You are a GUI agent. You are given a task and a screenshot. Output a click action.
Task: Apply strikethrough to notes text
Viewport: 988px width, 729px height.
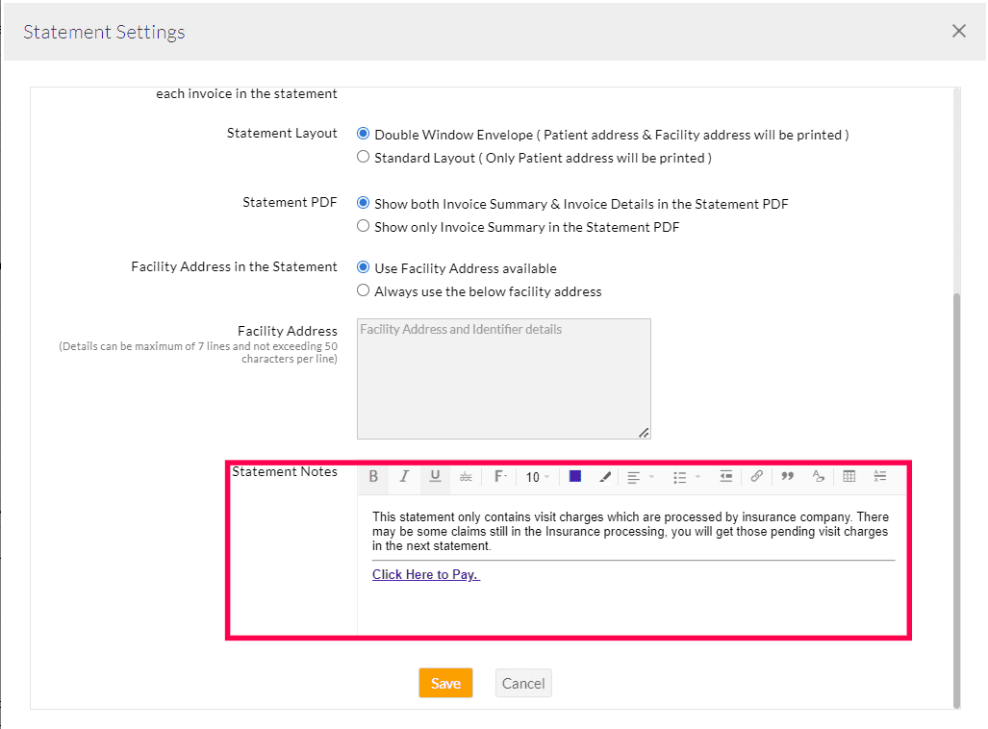tap(466, 477)
